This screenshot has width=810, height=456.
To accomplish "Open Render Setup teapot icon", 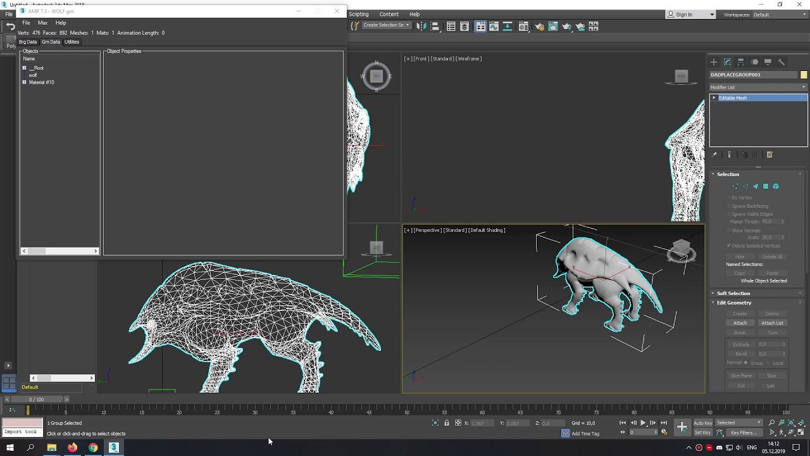I will [x=539, y=26].
